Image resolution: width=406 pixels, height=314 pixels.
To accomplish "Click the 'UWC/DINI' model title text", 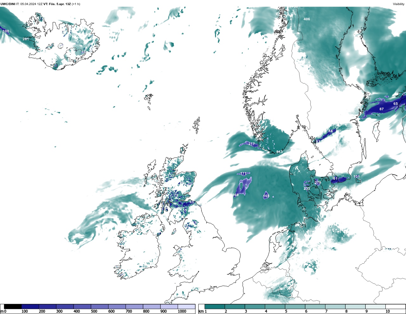I will [8, 4].
